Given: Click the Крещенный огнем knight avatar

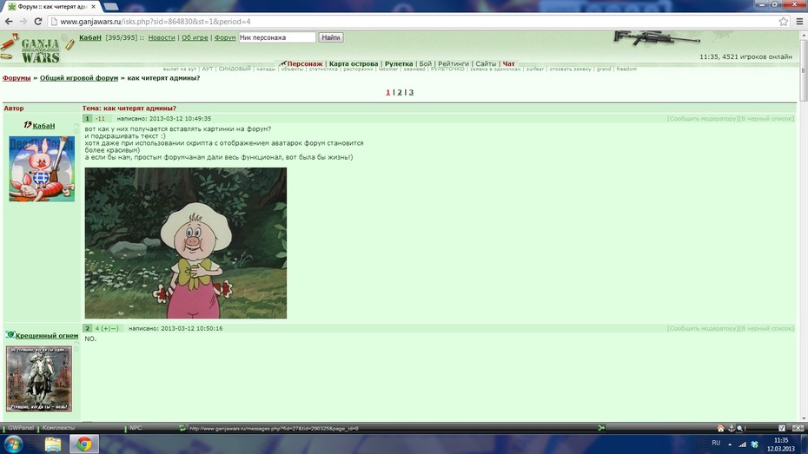Looking at the screenshot, I should pyautogui.click(x=38, y=378).
